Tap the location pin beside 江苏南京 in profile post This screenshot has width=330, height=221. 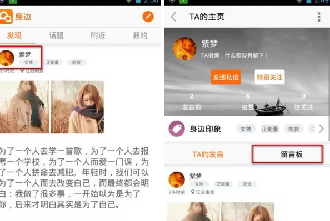click(192, 192)
